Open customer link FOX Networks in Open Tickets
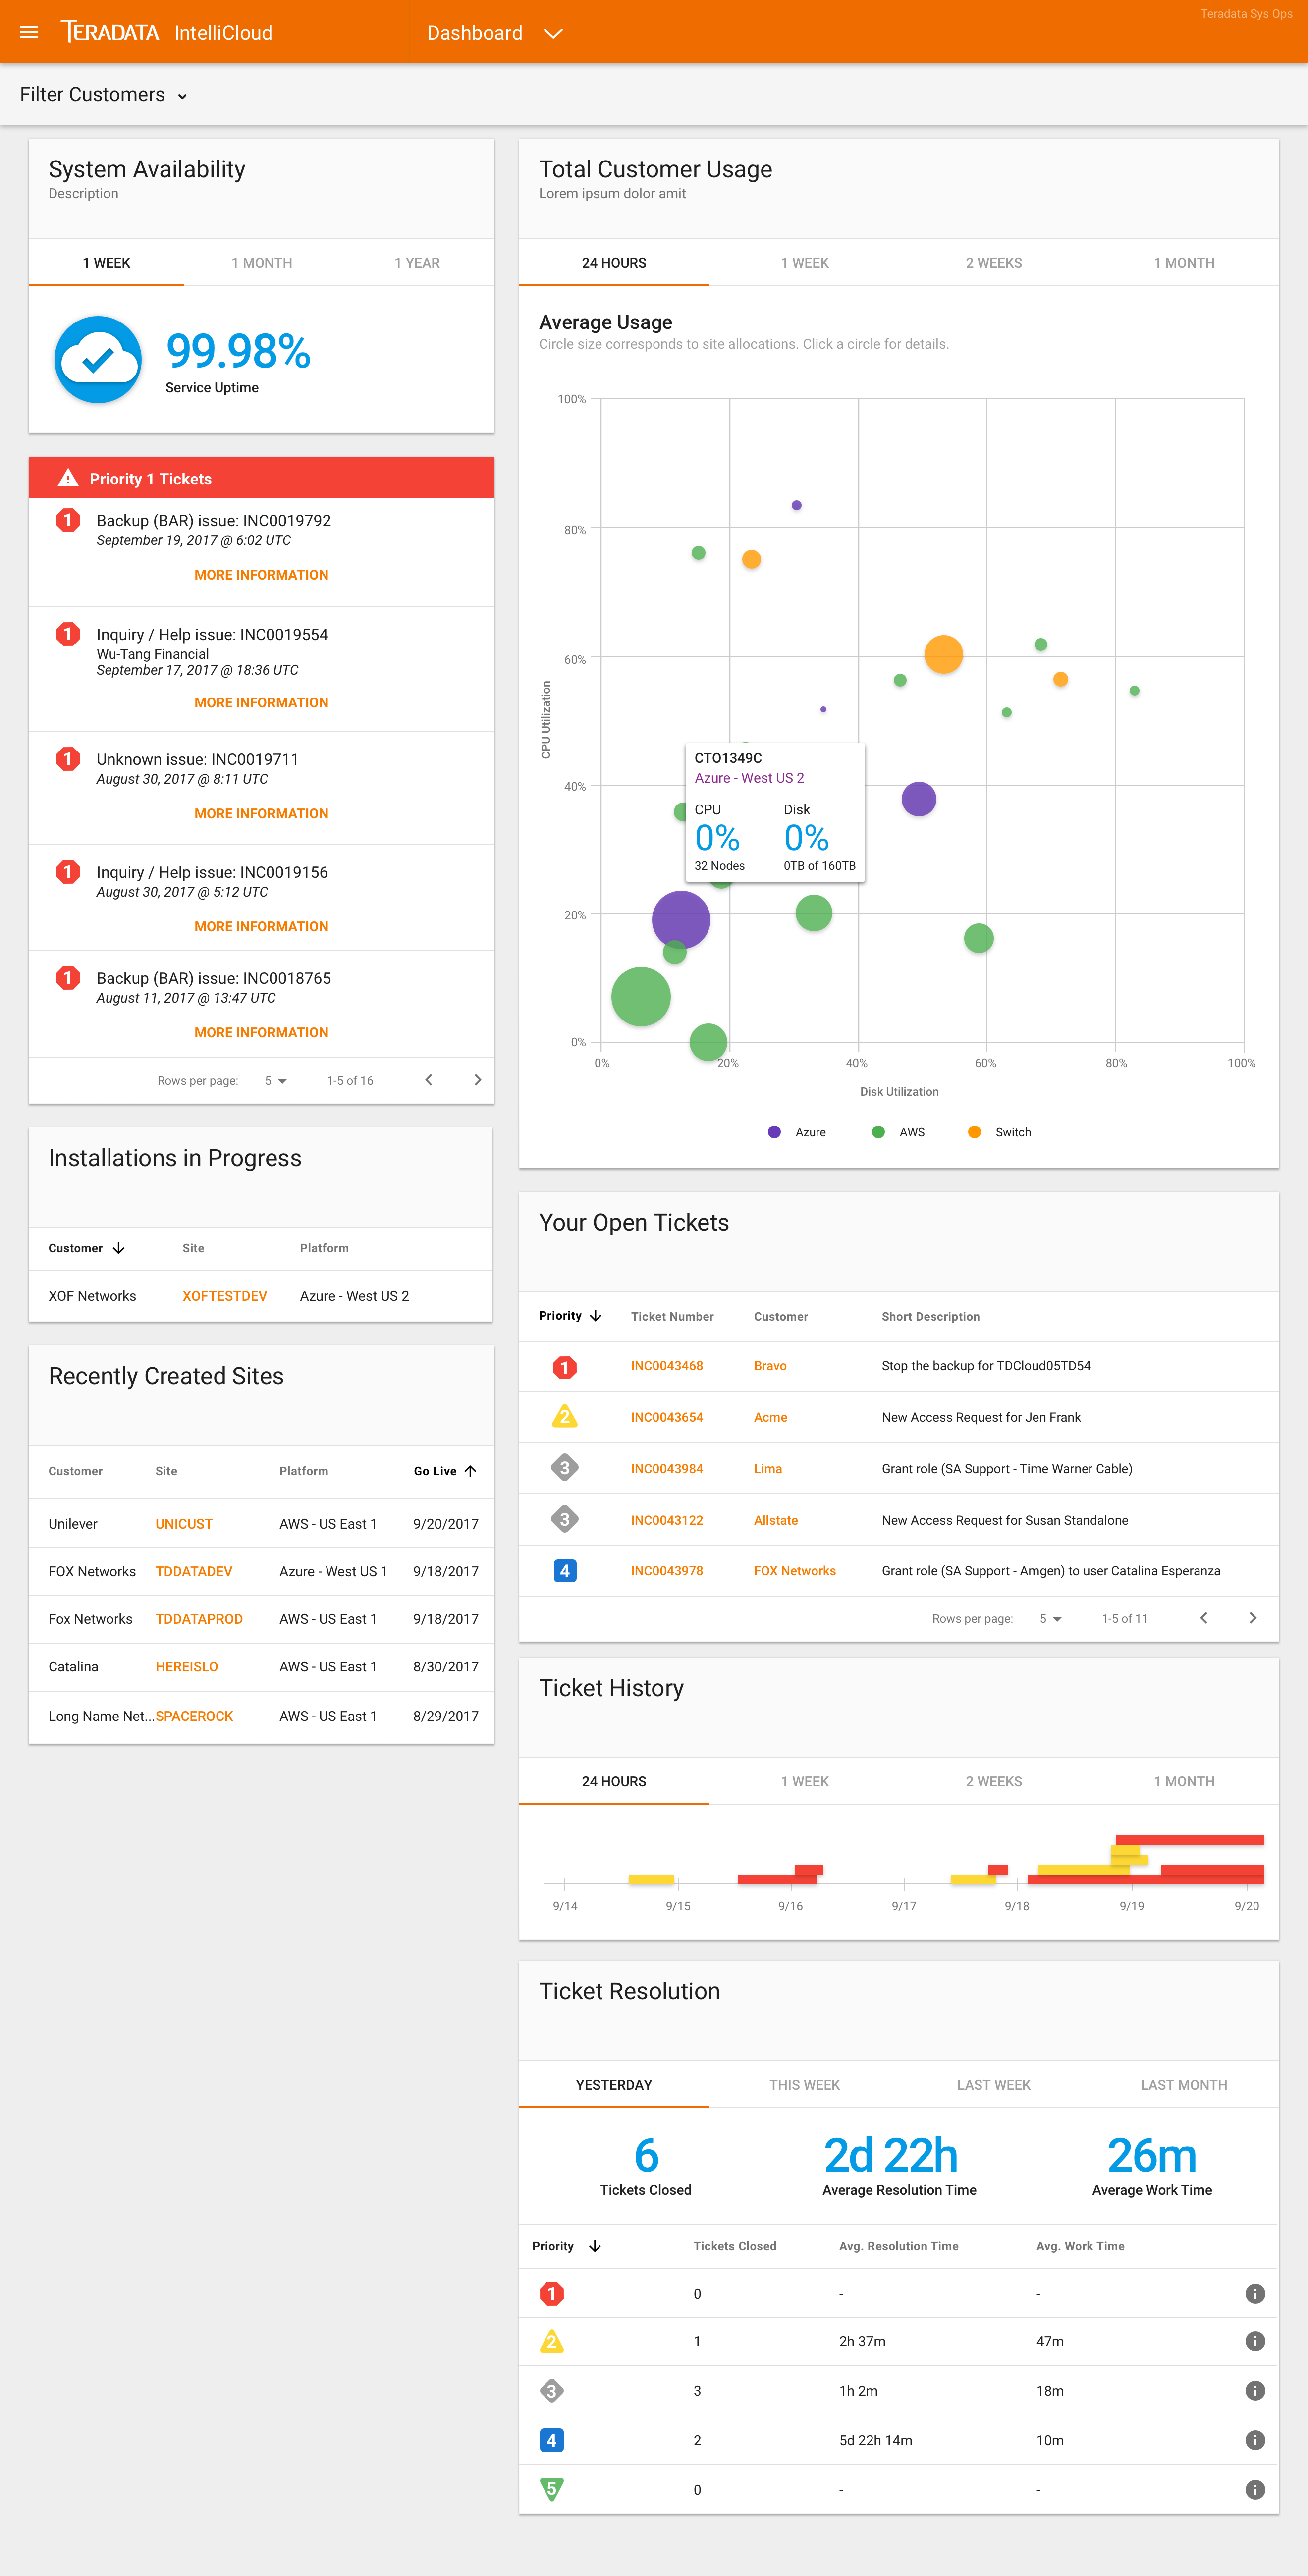 (x=795, y=1571)
